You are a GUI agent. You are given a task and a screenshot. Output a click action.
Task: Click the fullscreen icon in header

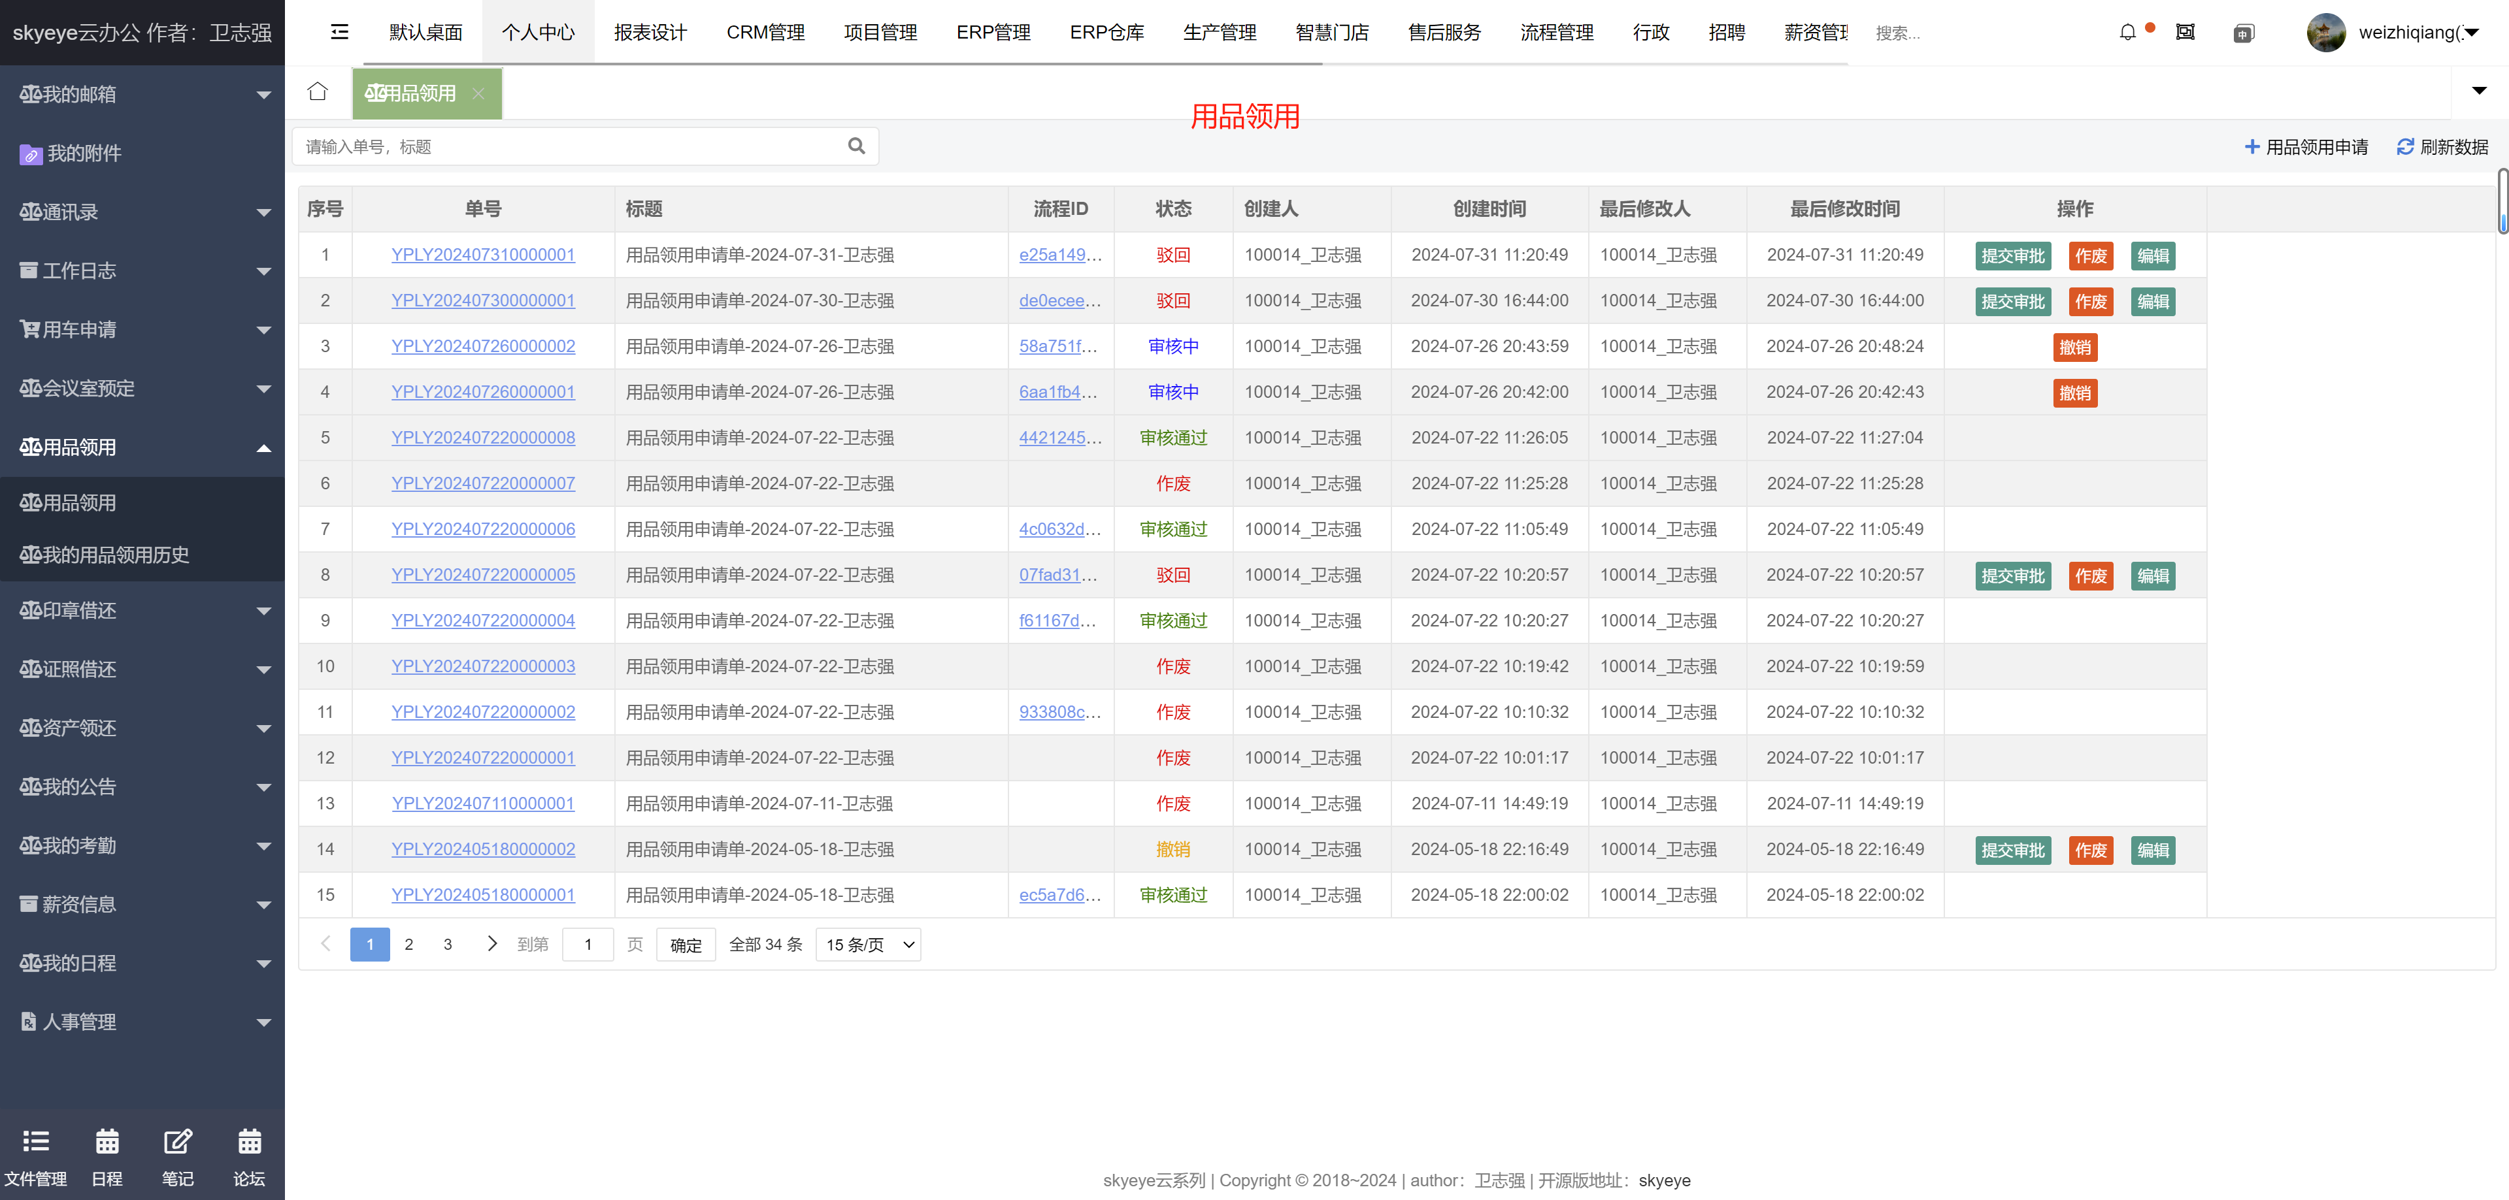click(2185, 33)
